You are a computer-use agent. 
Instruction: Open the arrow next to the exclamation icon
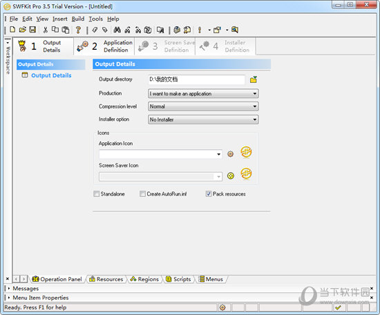pos(209,30)
